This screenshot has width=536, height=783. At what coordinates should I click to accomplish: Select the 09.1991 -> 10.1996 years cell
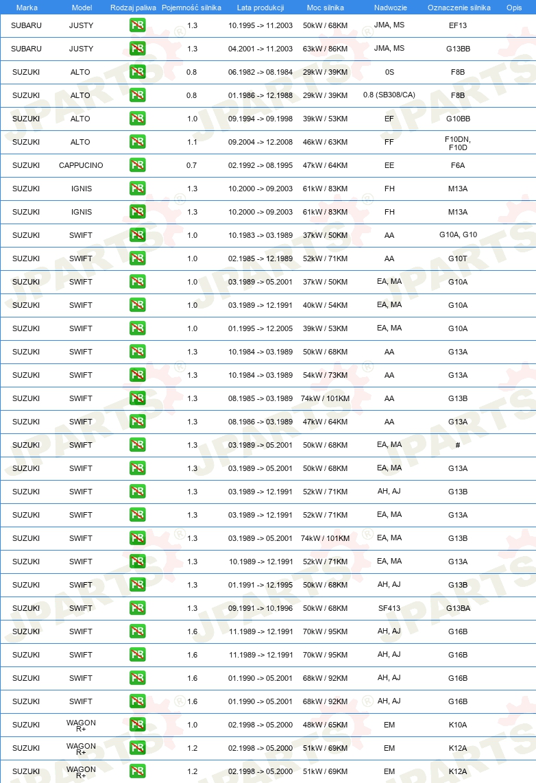tap(260, 608)
